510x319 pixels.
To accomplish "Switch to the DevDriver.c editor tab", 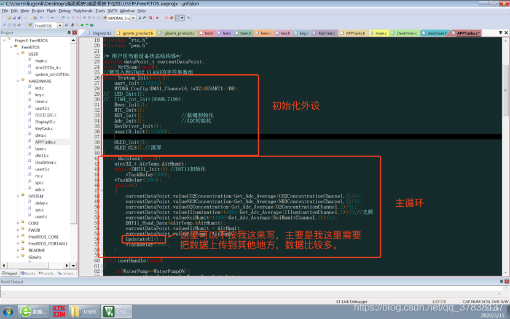I will click(x=404, y=33).
